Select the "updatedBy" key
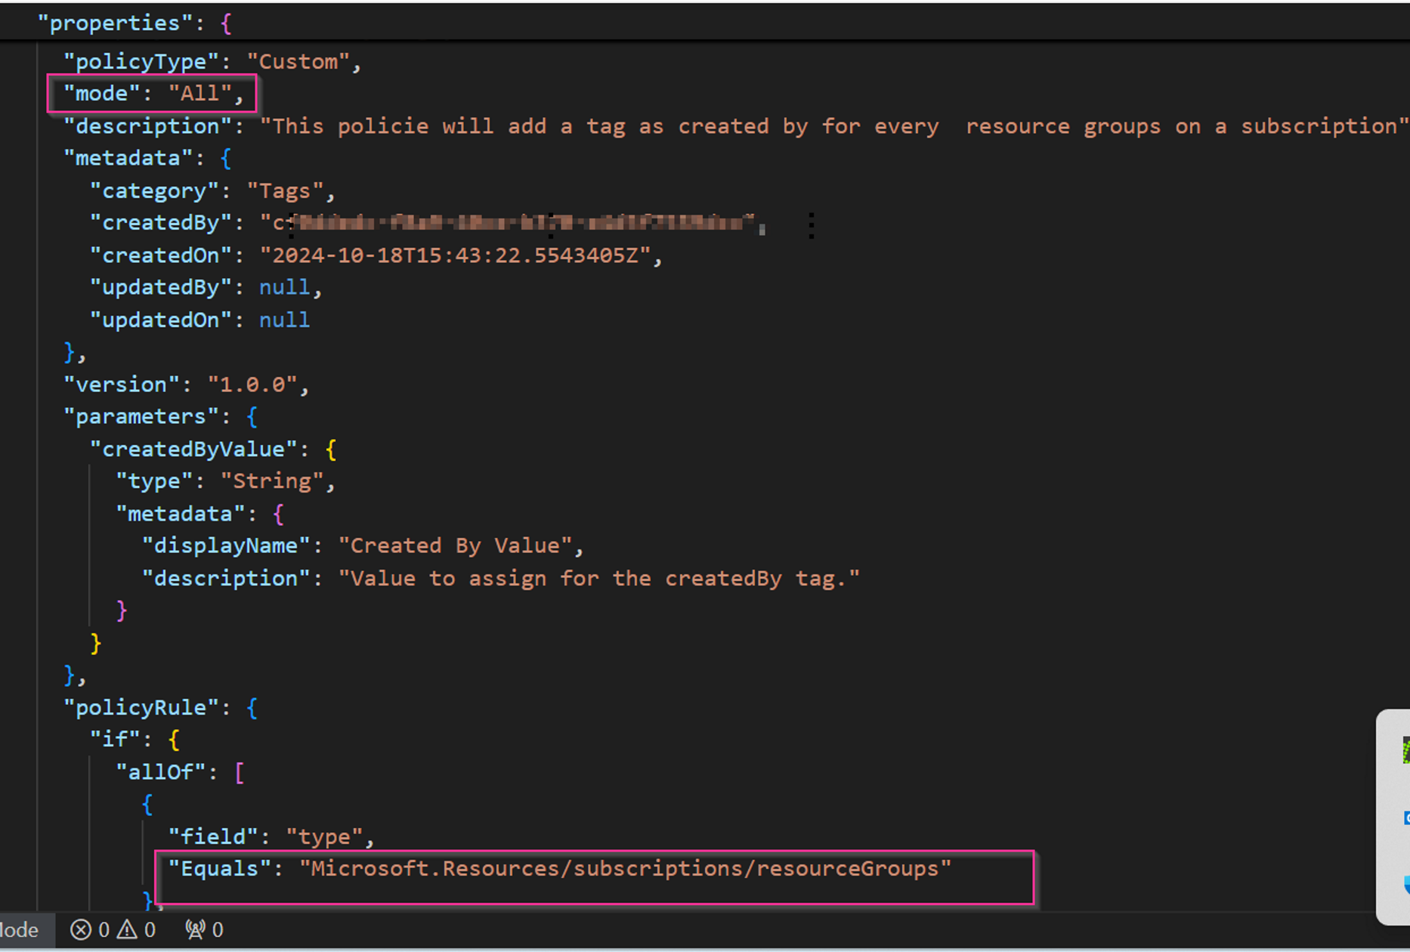This screenshot has height=952, width=1410. click(x=161, y=287)
